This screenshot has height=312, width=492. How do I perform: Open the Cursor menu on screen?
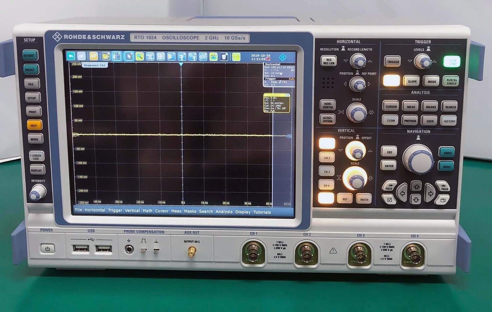tap(162, 211)
